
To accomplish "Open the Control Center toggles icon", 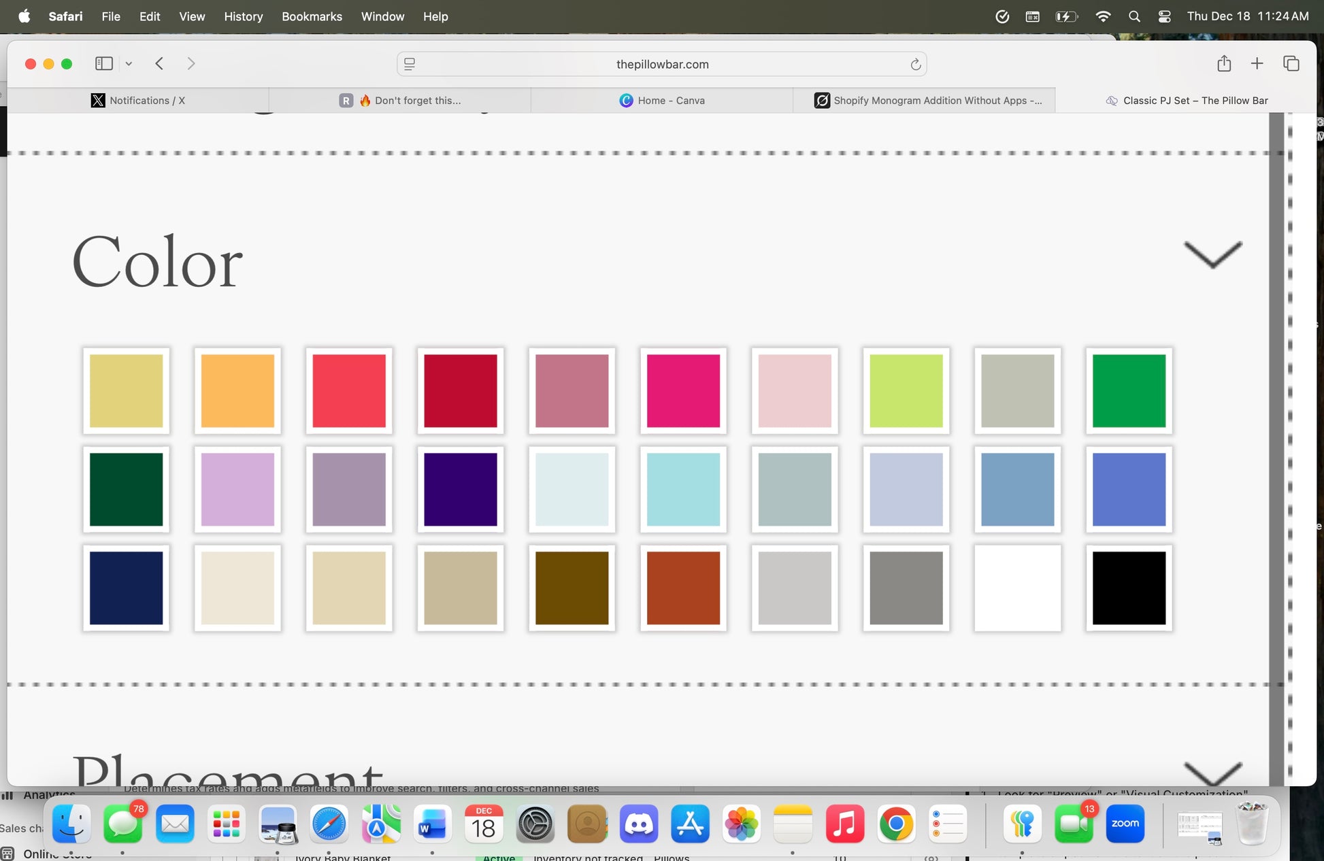I will click(x=1164, y=16).
